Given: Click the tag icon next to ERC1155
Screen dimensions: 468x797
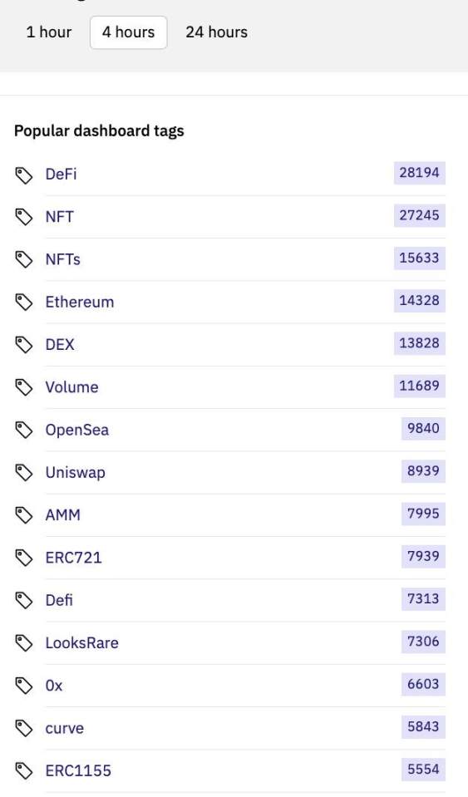Looking at the screenshot, I should [x=24, y=771].
